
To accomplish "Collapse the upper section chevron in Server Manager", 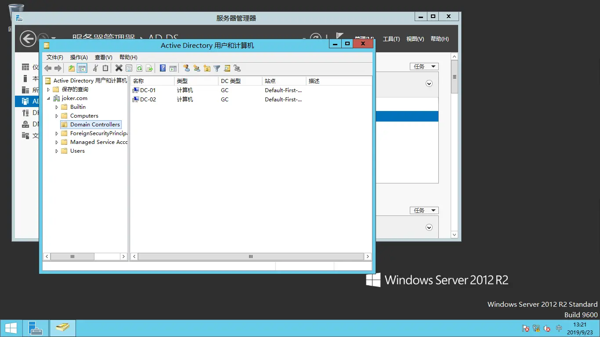I will [x=429, y=83].
